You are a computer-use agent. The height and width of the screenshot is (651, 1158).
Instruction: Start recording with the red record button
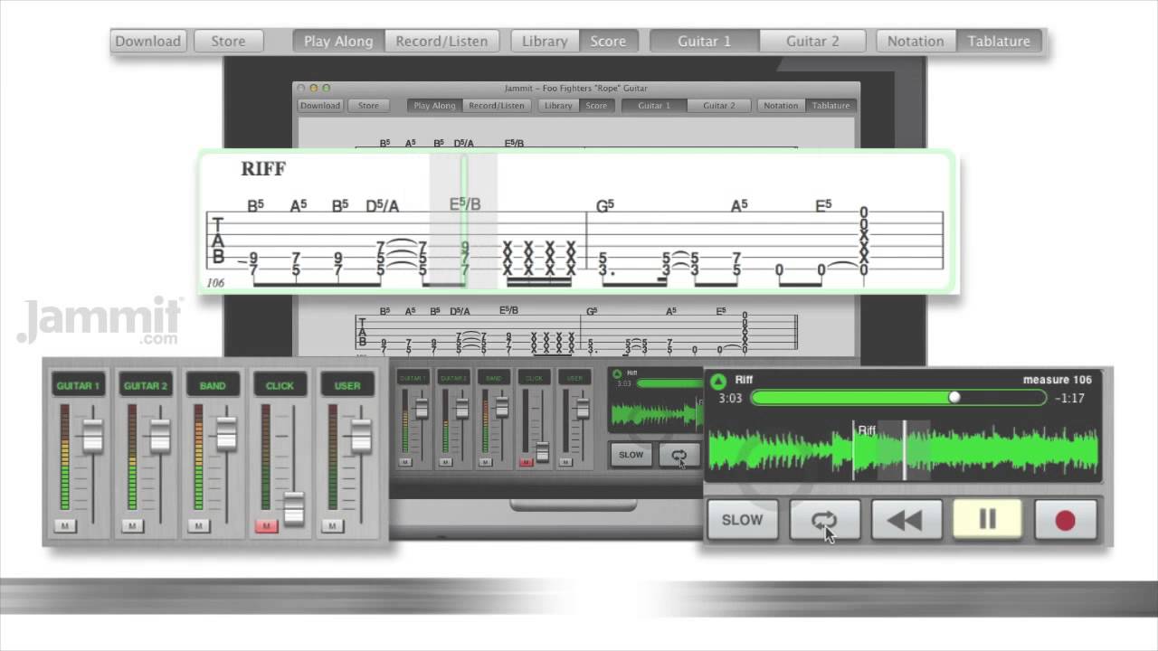point(1066,520)
